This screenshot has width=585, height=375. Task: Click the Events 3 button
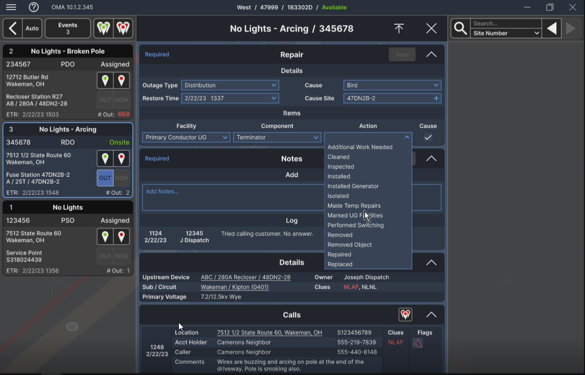[x=68, y=29]
